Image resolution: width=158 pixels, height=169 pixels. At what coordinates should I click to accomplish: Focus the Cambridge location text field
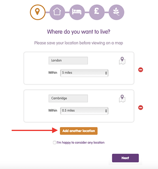coord(68,99)
